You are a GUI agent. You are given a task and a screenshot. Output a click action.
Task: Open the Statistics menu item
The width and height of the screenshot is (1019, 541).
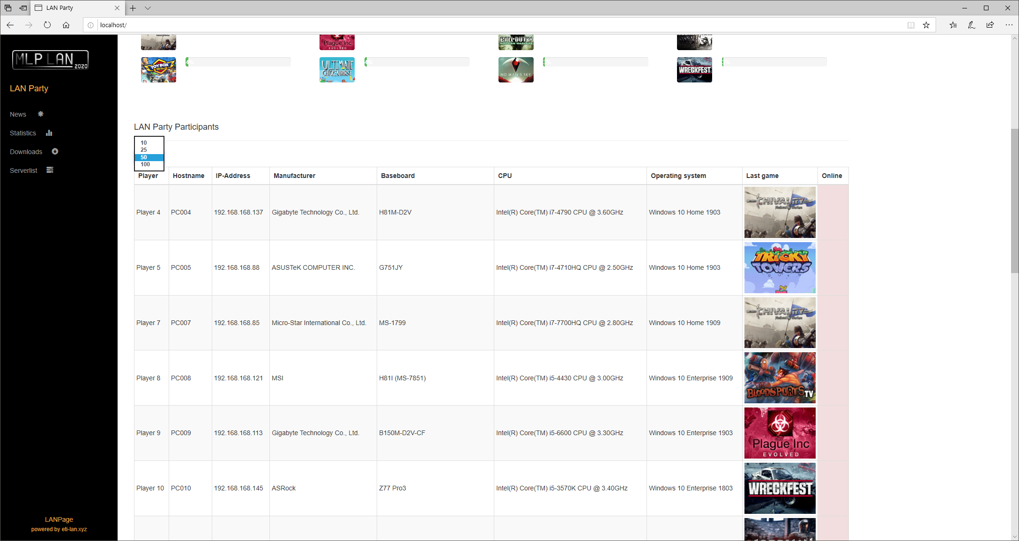click(x=23, y=133)
